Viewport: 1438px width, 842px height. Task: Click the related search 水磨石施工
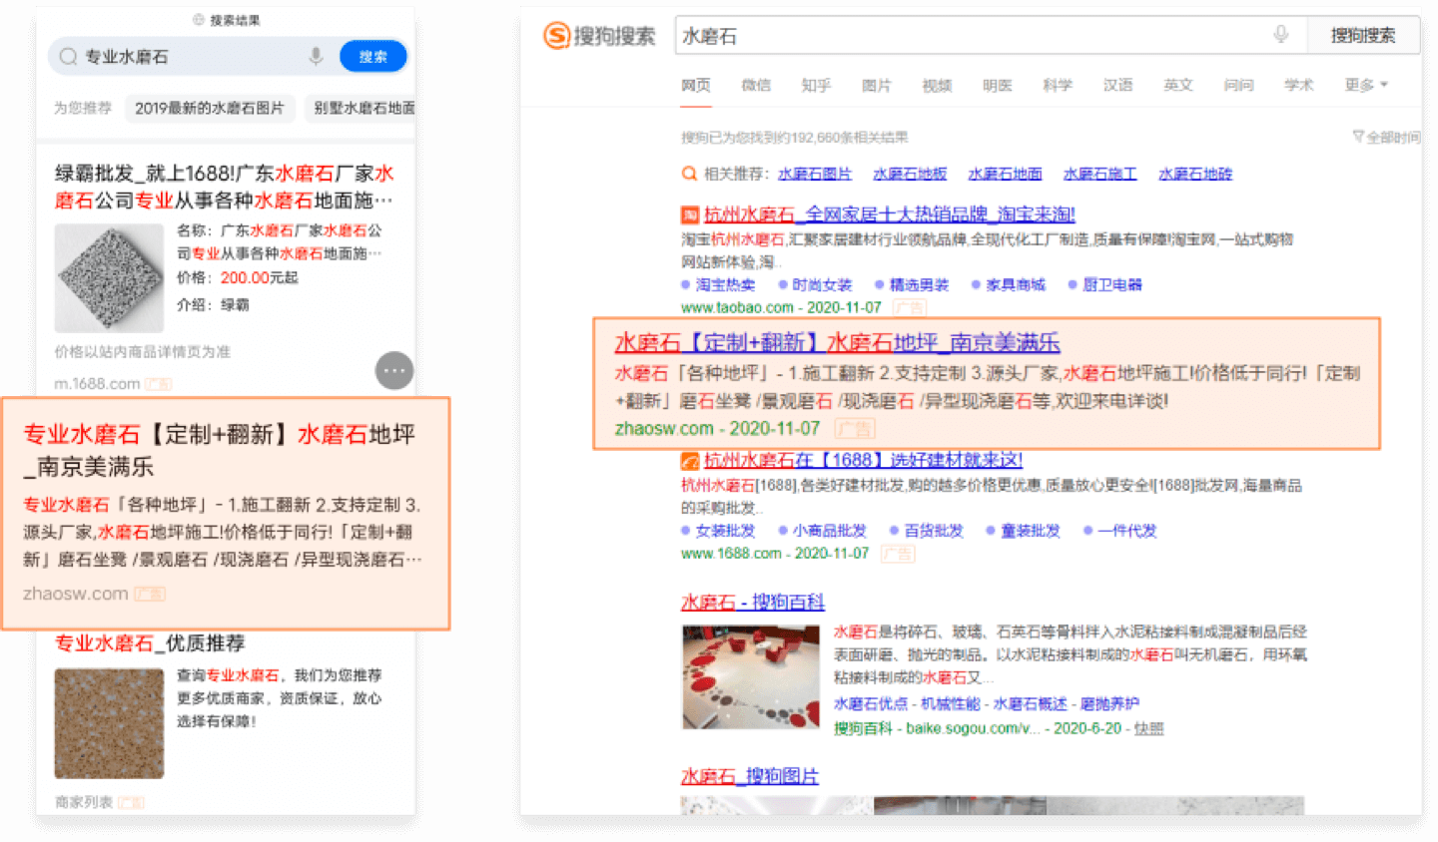[1099, 174]
